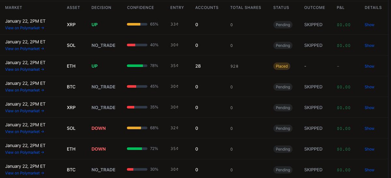Open View on Polymarket link in ETH UP row
391x178 pixels.
24,70
